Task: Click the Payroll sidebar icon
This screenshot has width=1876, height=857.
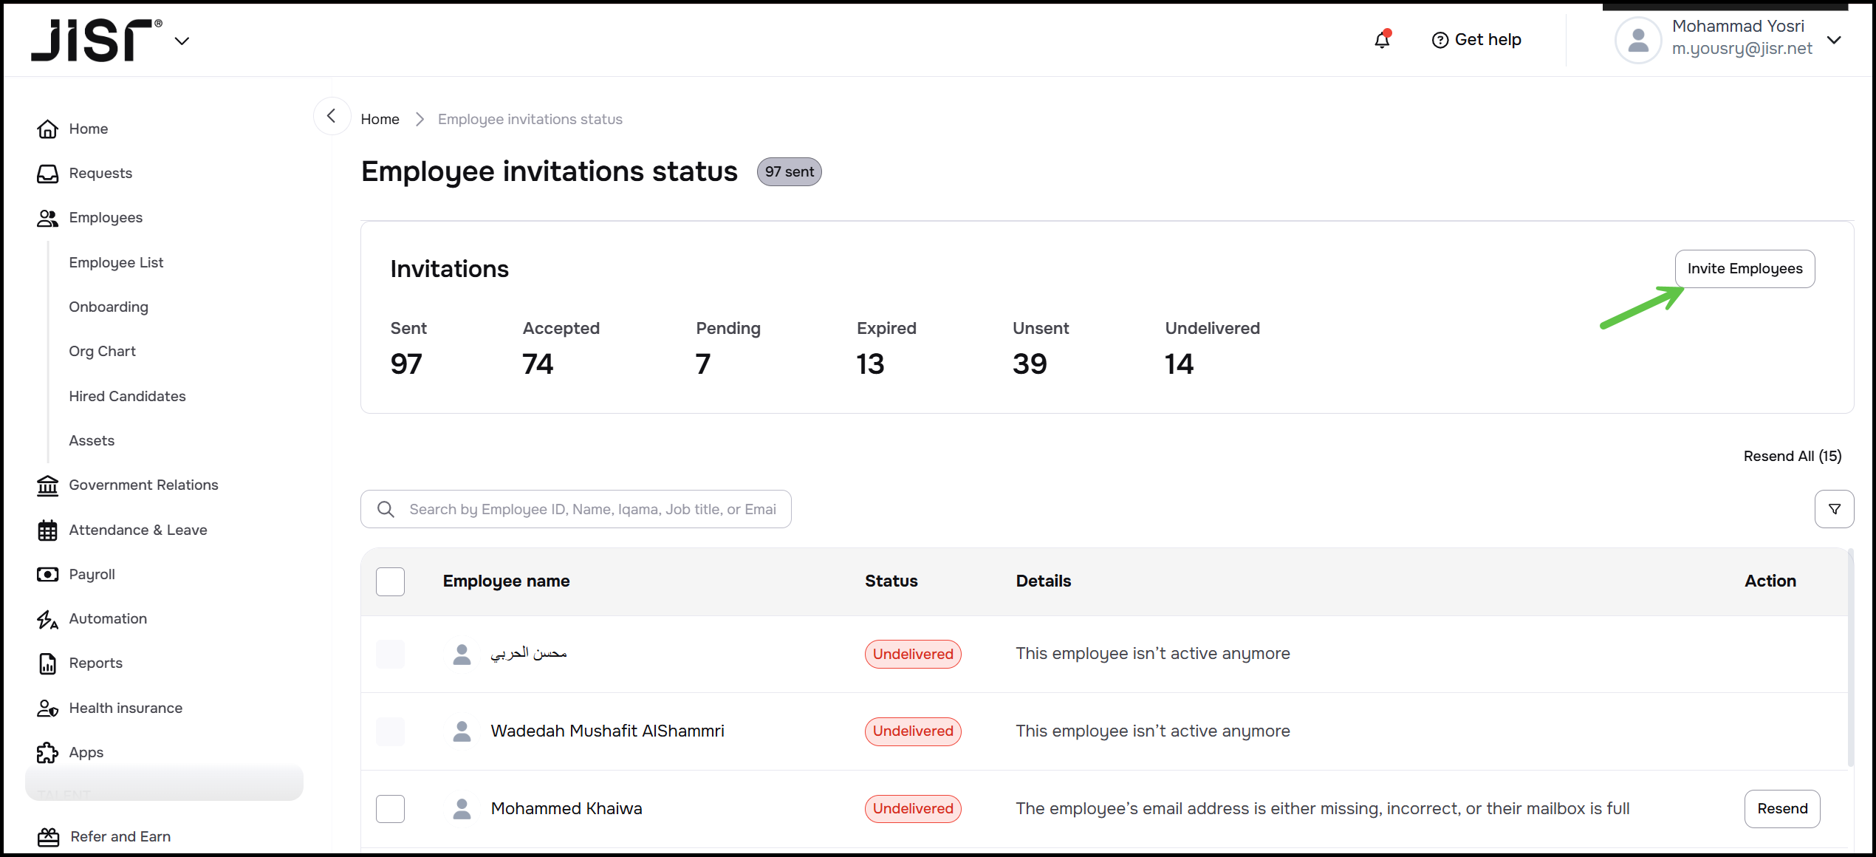Action: [47, 574]
